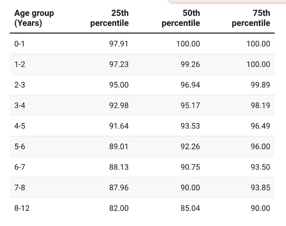Click the 92.98 value cell

coord(119,105)
